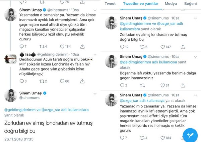Reply to lisa's tweet with 3 replies
Screen dimensions: 201x142
click(22, 81)
